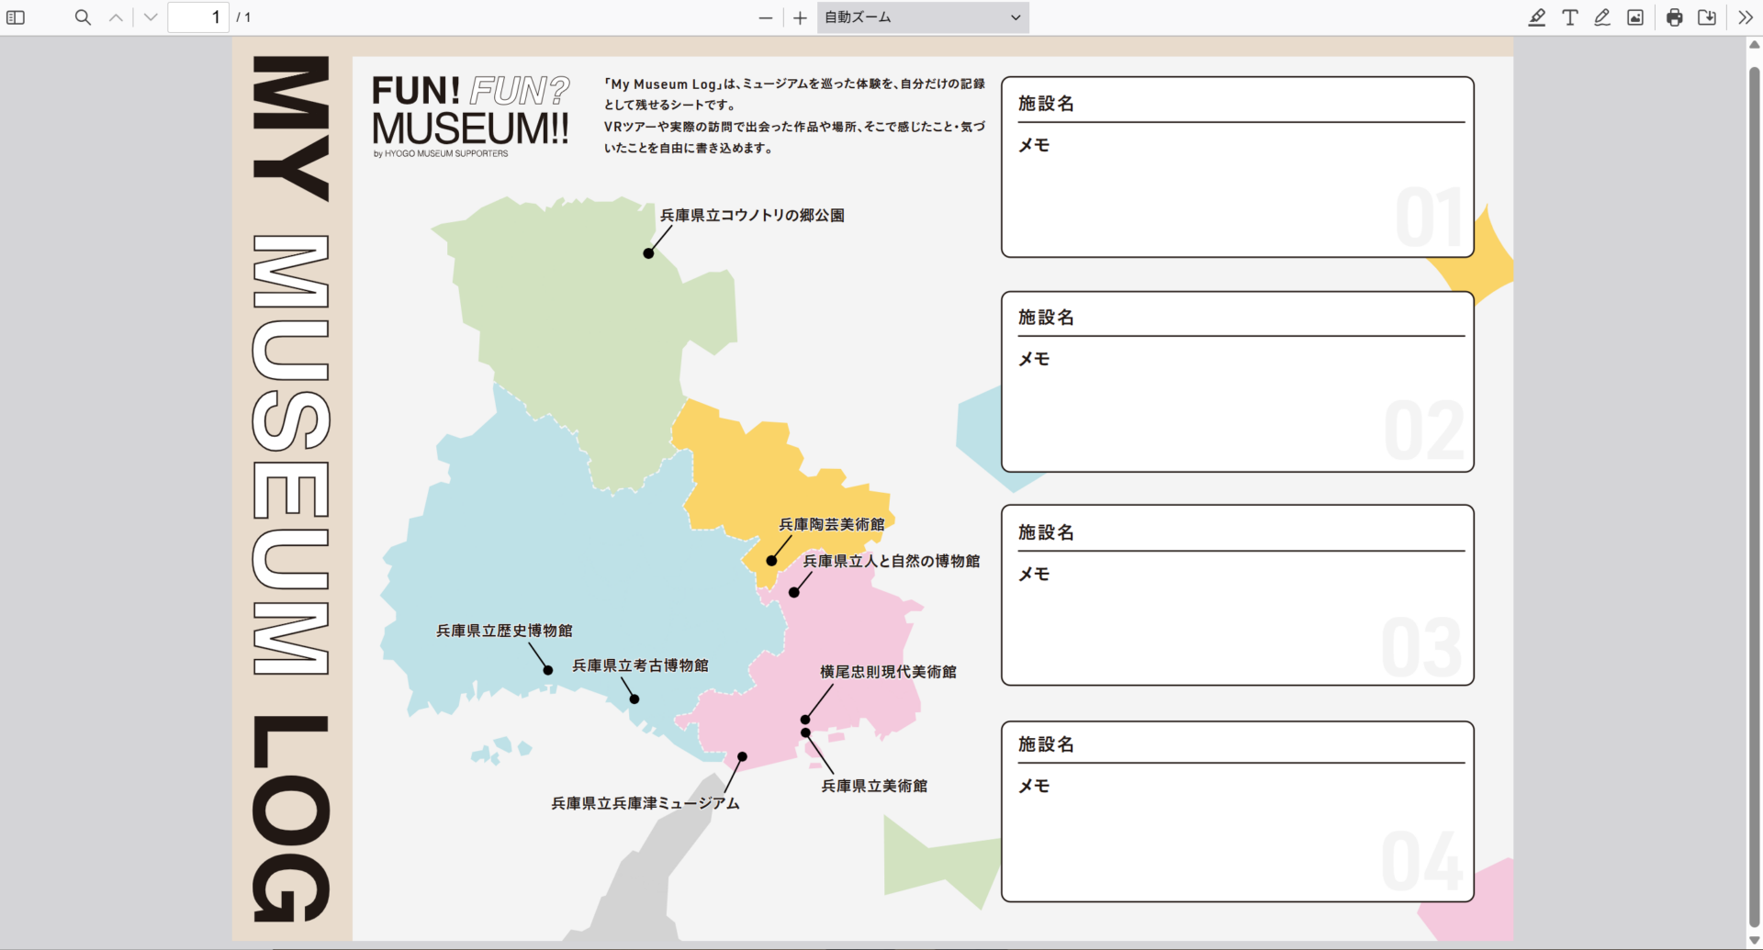Print the document
The width and height of the screenshot is (1763, 950).
pos(1675,17)
